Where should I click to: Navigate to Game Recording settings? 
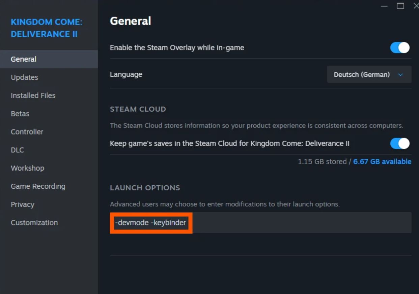(38, 186)
